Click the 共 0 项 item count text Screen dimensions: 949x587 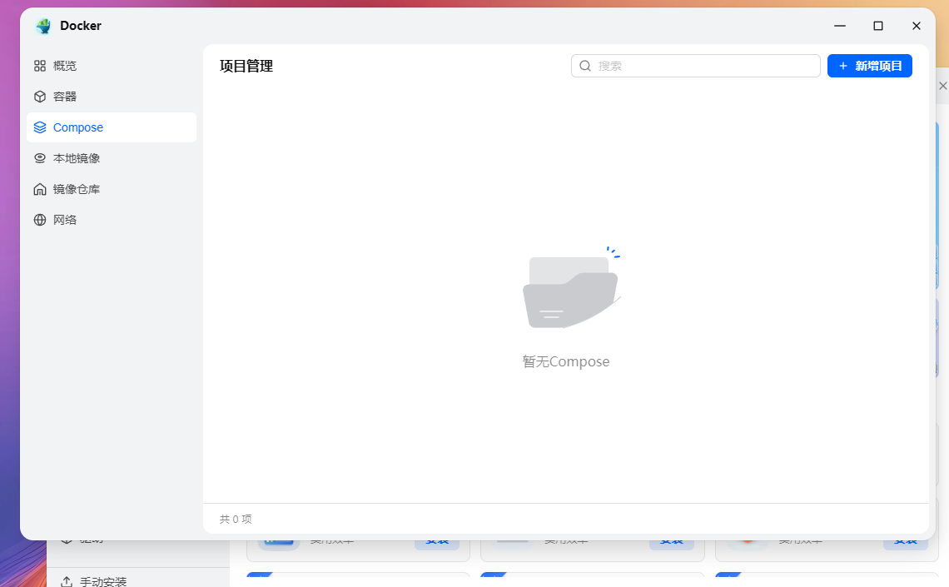click(235, 519)
